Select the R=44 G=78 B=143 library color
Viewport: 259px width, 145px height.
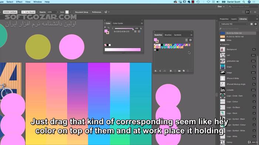point(238,33)
